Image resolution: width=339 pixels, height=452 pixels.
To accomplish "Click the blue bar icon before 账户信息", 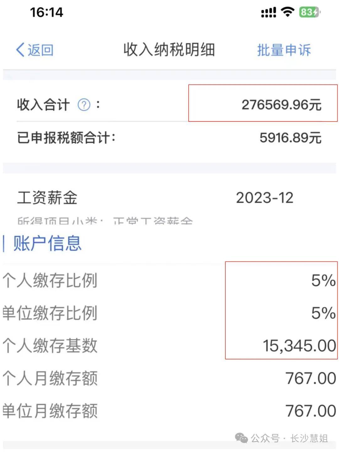I will coord(4,243).
